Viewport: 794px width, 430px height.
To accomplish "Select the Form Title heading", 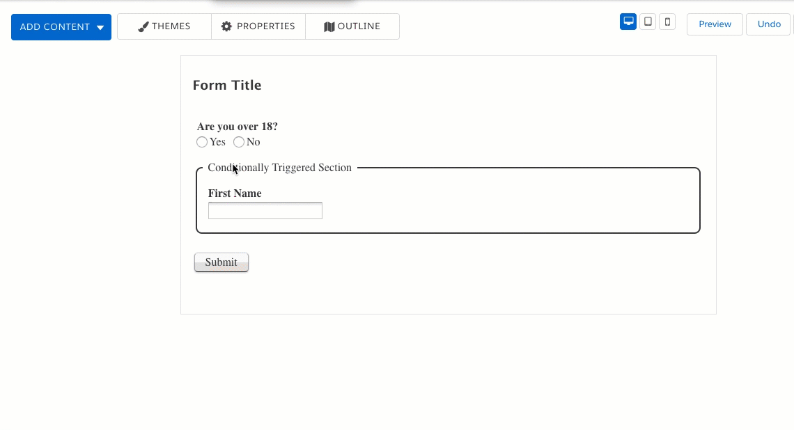I will coord(227,86).
